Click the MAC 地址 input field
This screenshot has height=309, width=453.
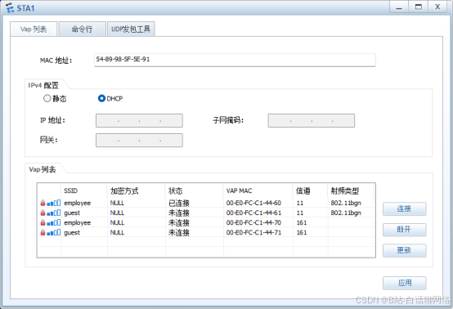[x=235, y=60]
